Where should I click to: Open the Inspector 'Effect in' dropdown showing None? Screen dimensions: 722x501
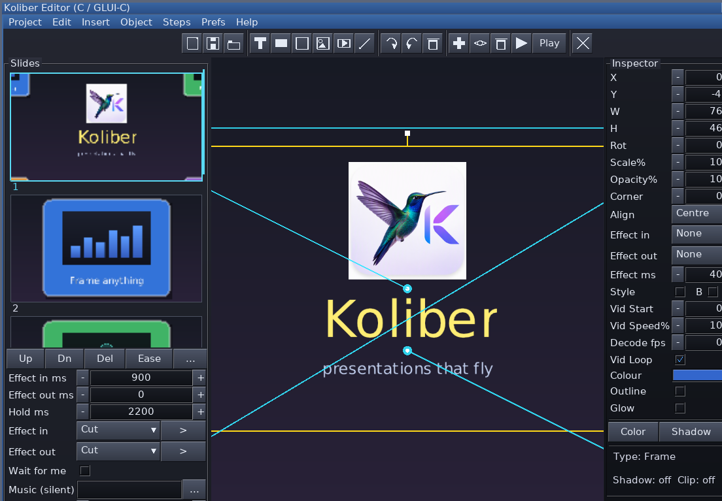(x=696, y=234)
